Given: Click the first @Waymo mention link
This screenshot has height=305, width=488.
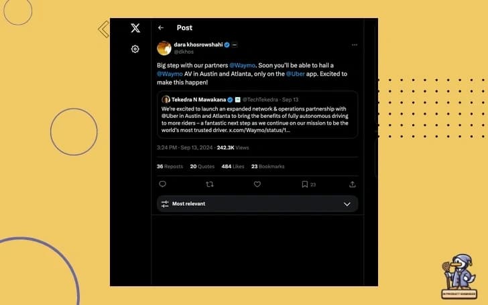Looking at the screenshot, I should [241, 65].
